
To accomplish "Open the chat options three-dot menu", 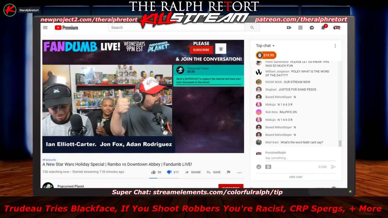I will point(335,46).
